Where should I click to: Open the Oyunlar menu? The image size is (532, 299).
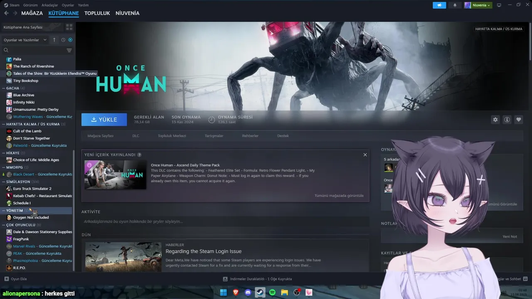tap(68, 5)
